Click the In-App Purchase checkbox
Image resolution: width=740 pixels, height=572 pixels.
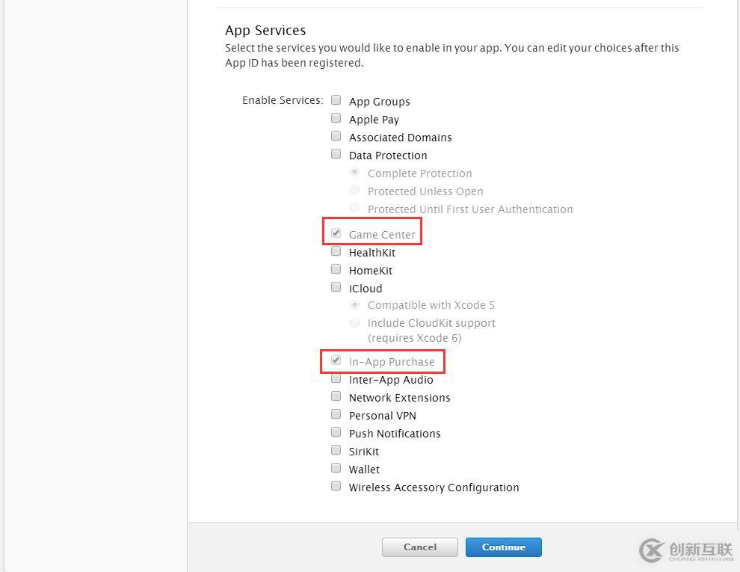pyautogui.click(x=336, y=360)
